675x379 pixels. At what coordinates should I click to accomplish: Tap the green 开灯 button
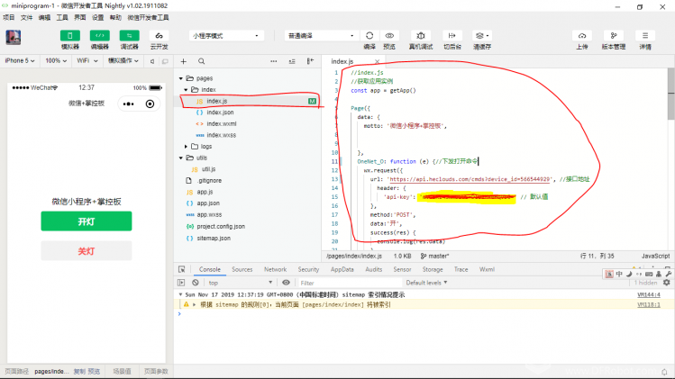pos(87,221)
